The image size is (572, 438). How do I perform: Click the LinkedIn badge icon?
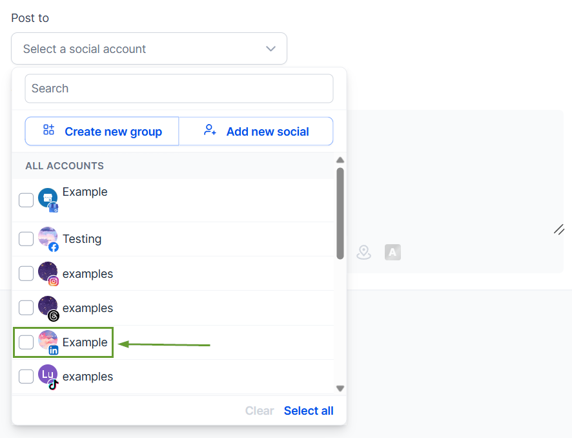[54, 350]
